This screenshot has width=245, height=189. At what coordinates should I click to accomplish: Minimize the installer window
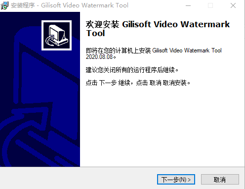[188, 5]
